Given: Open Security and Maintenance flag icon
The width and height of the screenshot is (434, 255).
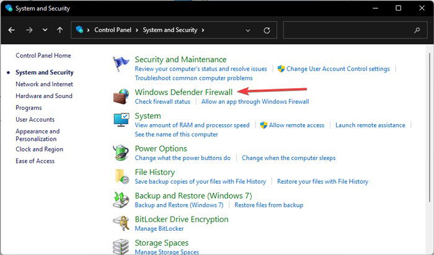Looking at the screenshot, I should click(x=121, y=64).
